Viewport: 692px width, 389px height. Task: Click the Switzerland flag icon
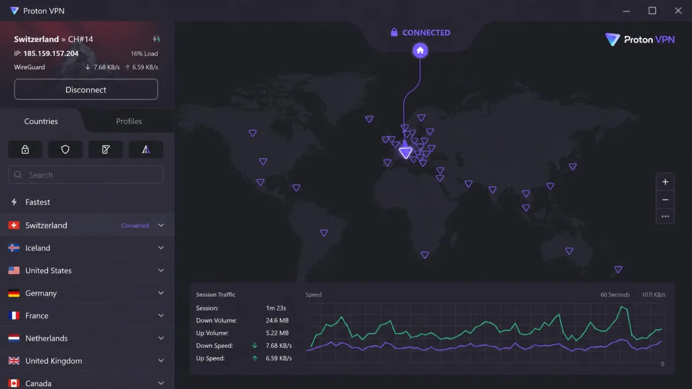(x=14, y=225)
